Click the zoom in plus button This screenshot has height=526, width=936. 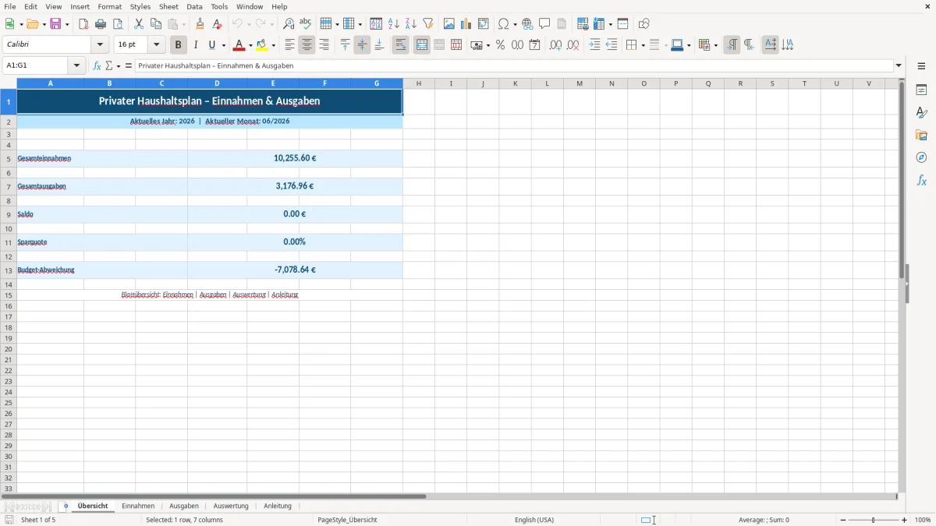click(x=905, y=520)
